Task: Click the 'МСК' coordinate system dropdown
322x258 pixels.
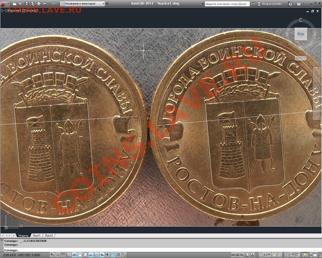Action: point(301,58)
